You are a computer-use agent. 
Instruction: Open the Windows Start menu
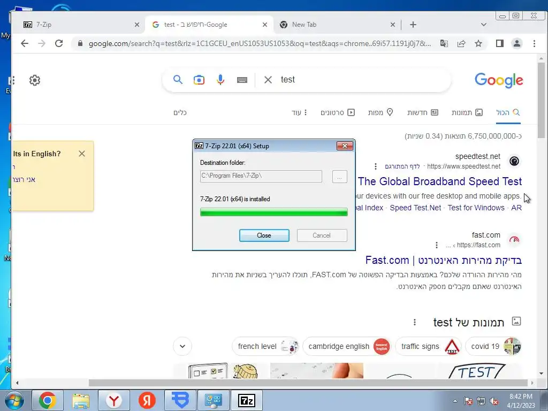pyautogui.click(x=13, y=400)
